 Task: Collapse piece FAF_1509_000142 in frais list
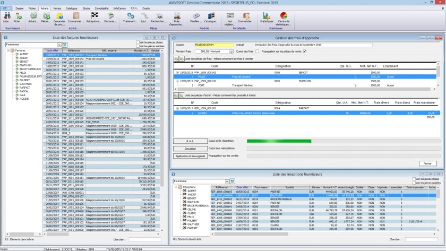coord(177,73)
